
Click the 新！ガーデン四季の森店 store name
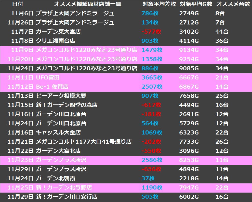point(67,105)
